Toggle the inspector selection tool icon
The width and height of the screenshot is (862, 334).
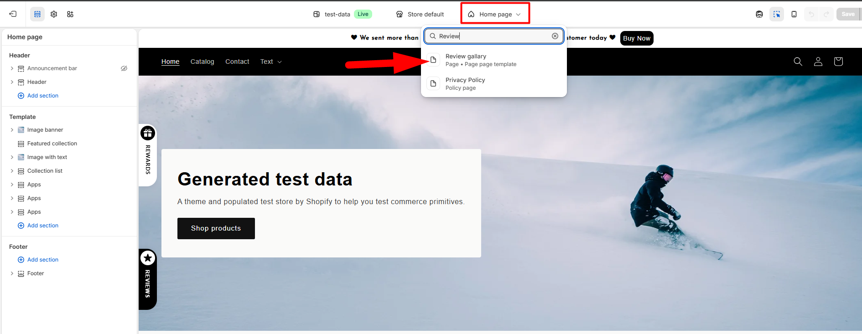(x=777, y=14)
